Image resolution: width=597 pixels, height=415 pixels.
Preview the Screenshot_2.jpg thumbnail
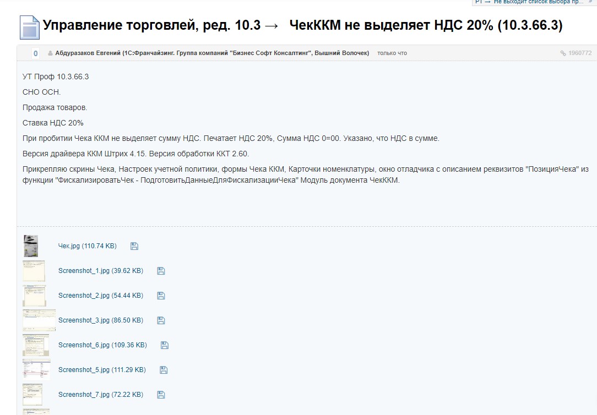(34, 296)
